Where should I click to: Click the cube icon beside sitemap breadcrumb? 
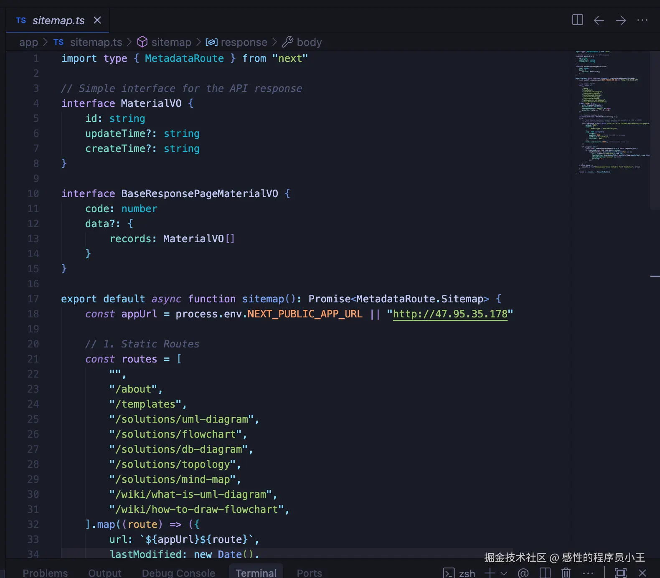(x=142, y=42)
